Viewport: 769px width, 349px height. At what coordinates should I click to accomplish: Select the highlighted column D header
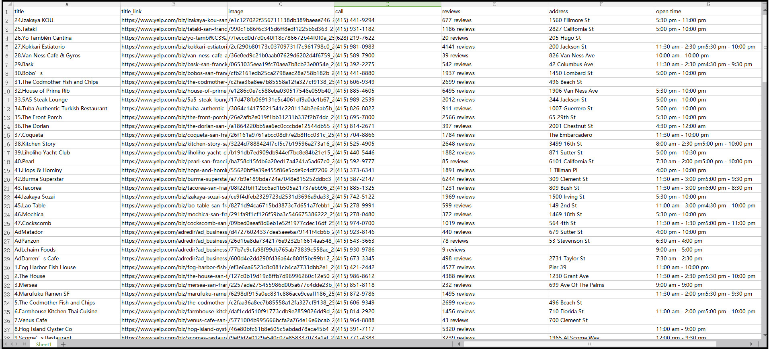(x=388, y=4)
